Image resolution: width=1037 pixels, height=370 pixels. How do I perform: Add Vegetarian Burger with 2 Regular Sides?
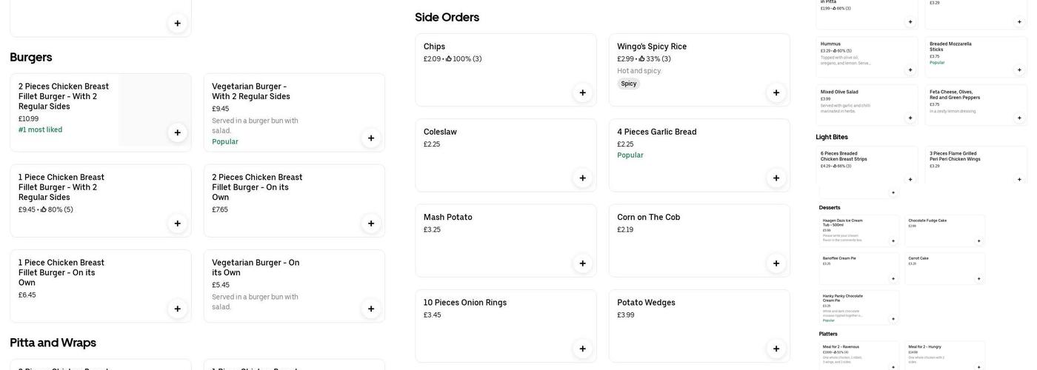click(x=370, y=138)
